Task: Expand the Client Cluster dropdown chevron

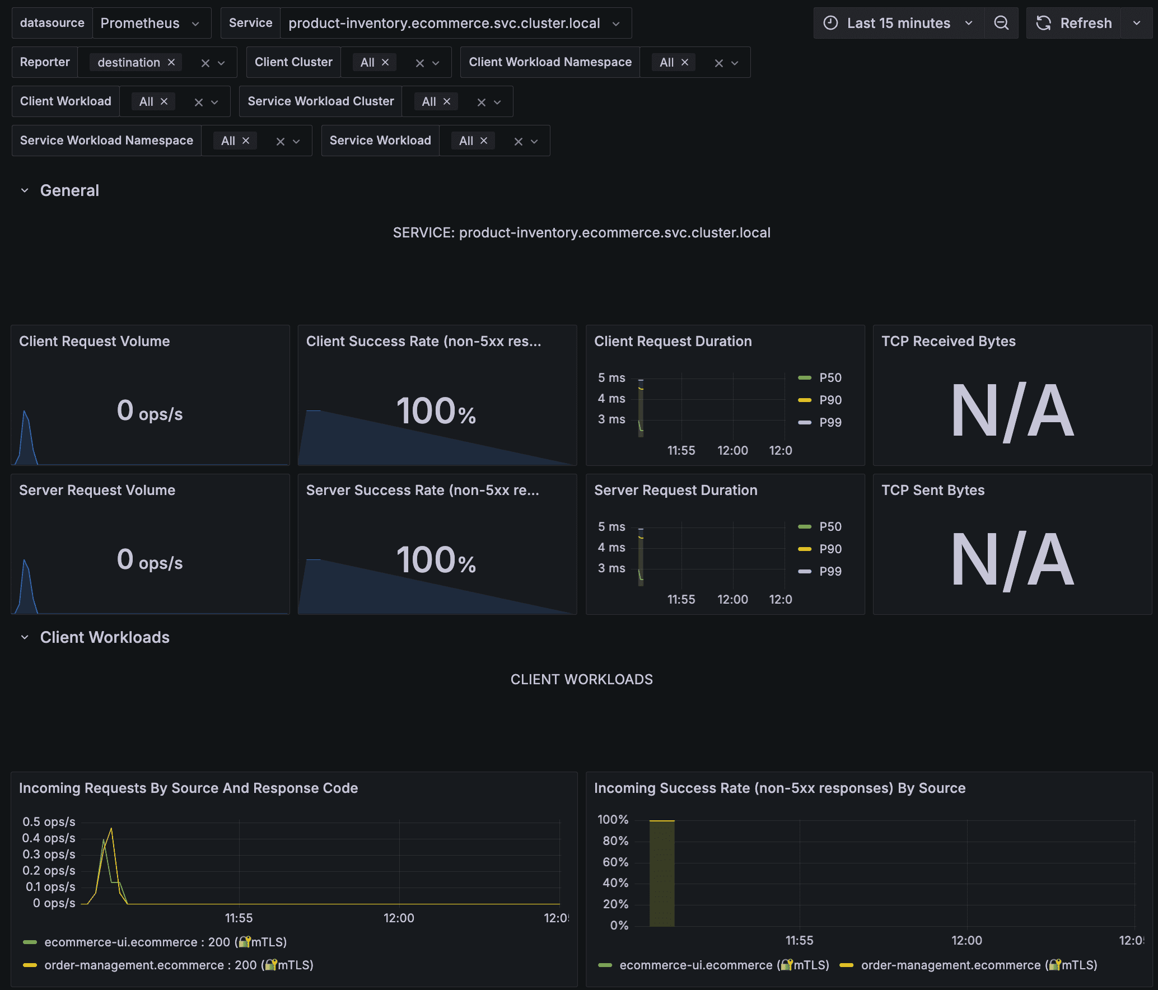Action: (x=436, y=63)
